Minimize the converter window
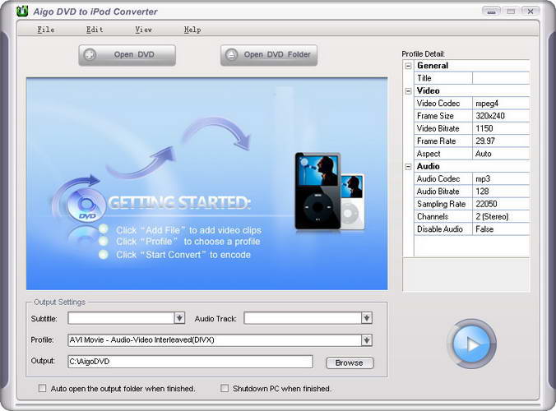 [x=491, y=12]
